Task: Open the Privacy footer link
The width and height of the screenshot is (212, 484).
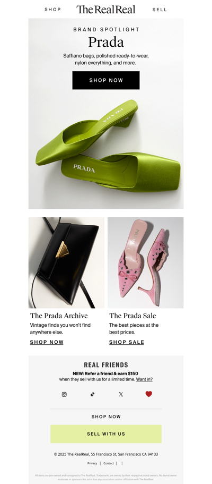Action: 92,463
